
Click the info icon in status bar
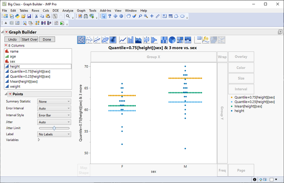pos(254,179)
